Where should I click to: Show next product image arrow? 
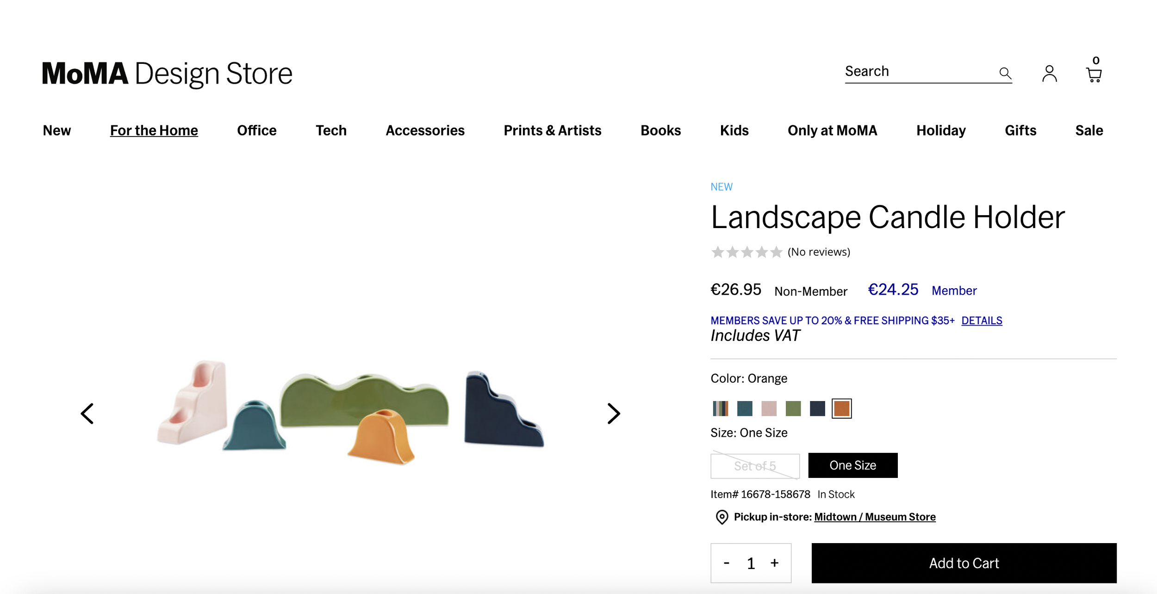click(x=613, y=413)
